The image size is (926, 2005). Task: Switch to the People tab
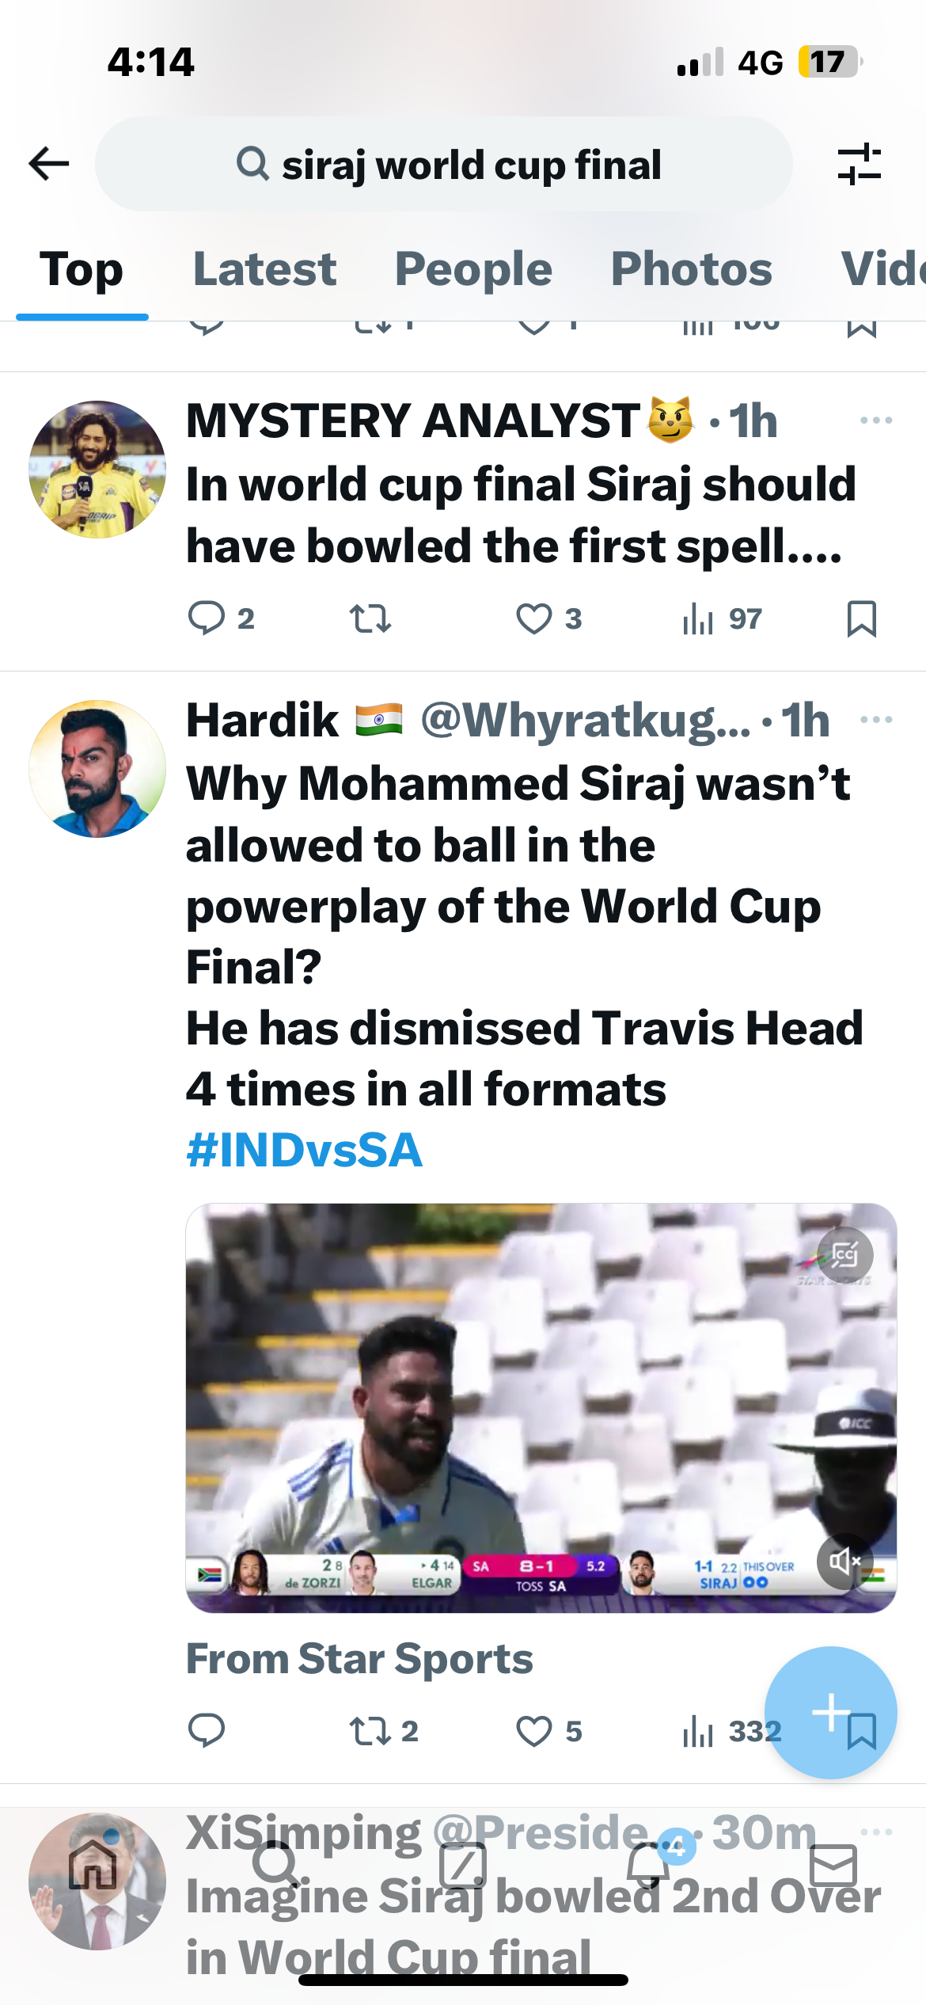point(473,269)
